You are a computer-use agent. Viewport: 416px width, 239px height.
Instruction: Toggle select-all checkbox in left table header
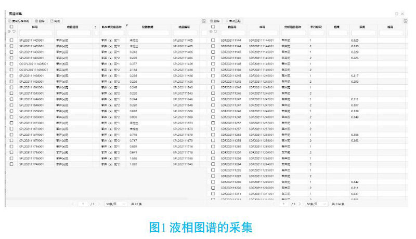[x=11, y=26]
